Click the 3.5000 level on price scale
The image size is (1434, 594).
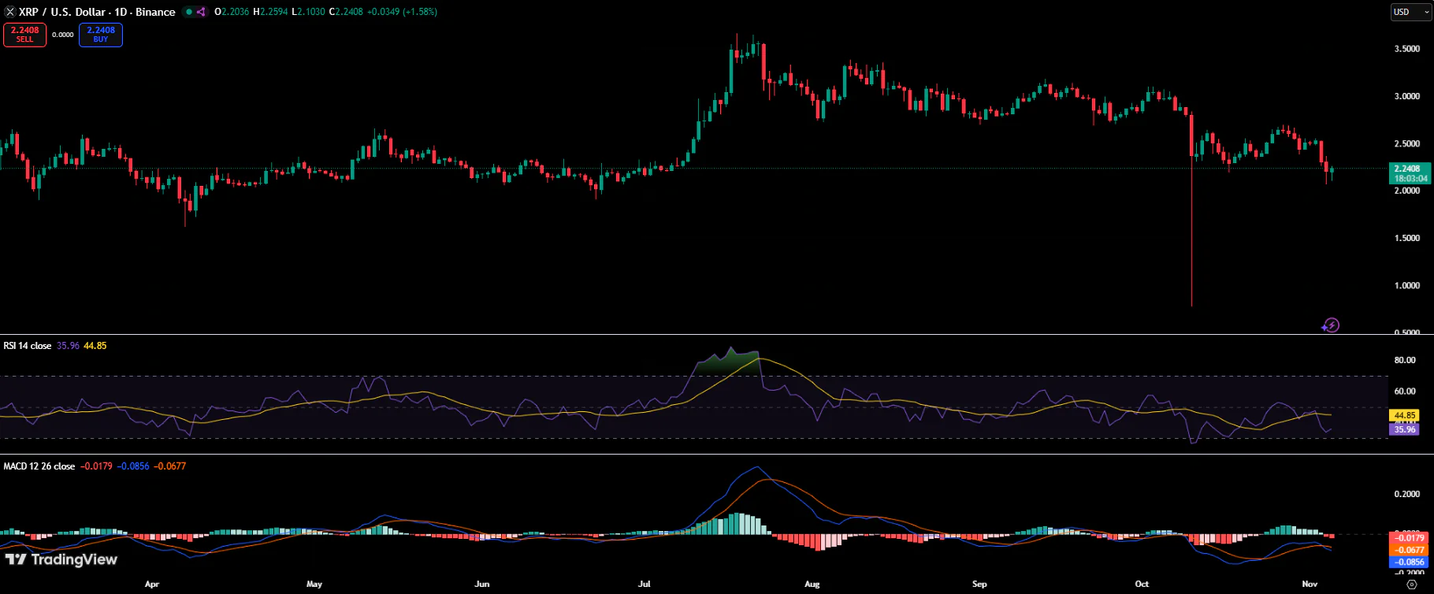[1407, 49]
